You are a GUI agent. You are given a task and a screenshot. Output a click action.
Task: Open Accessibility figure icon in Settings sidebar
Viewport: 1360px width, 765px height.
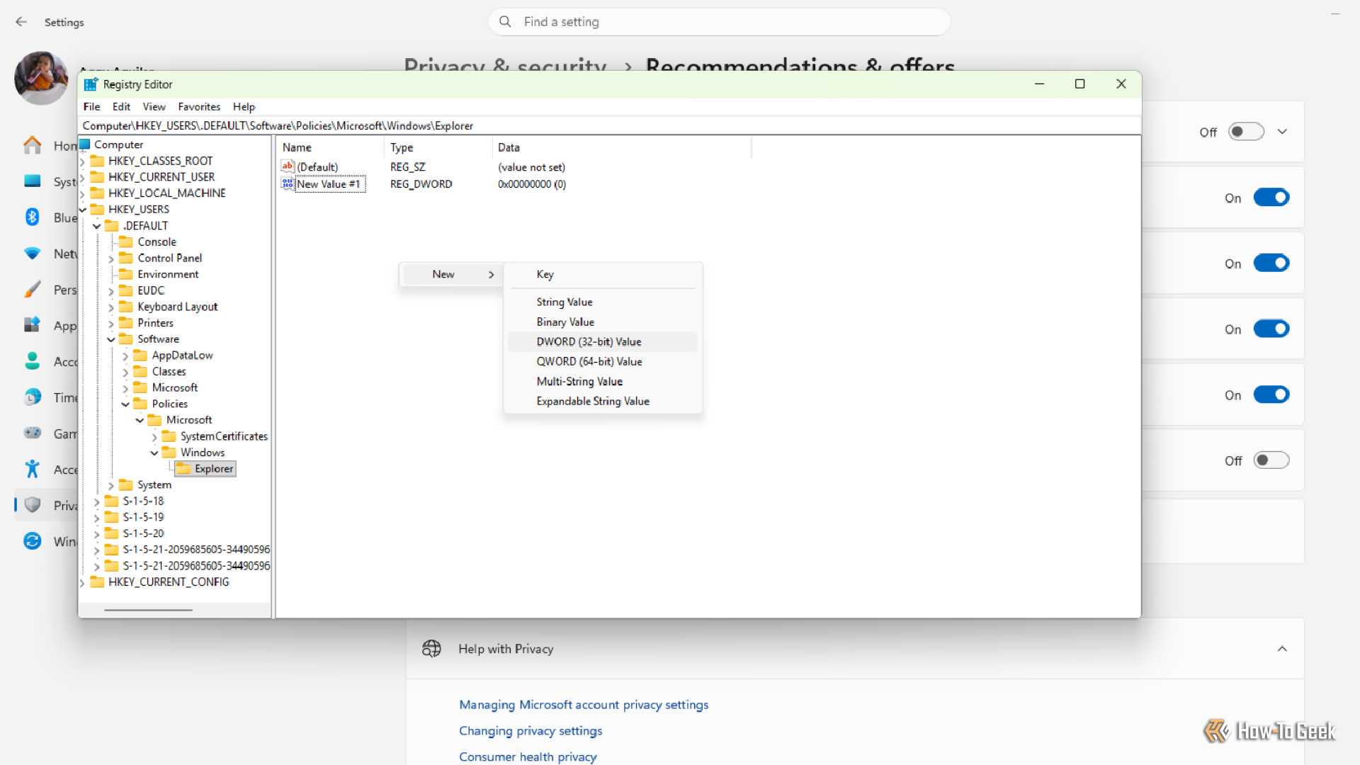(33, 469)
